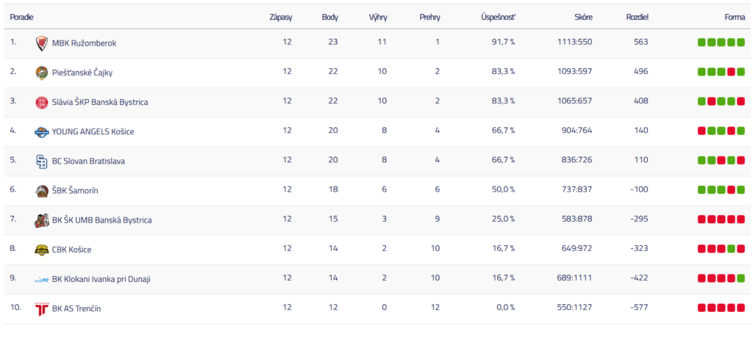
Task: Sort table by Body column header
Action: click(330, 16)
